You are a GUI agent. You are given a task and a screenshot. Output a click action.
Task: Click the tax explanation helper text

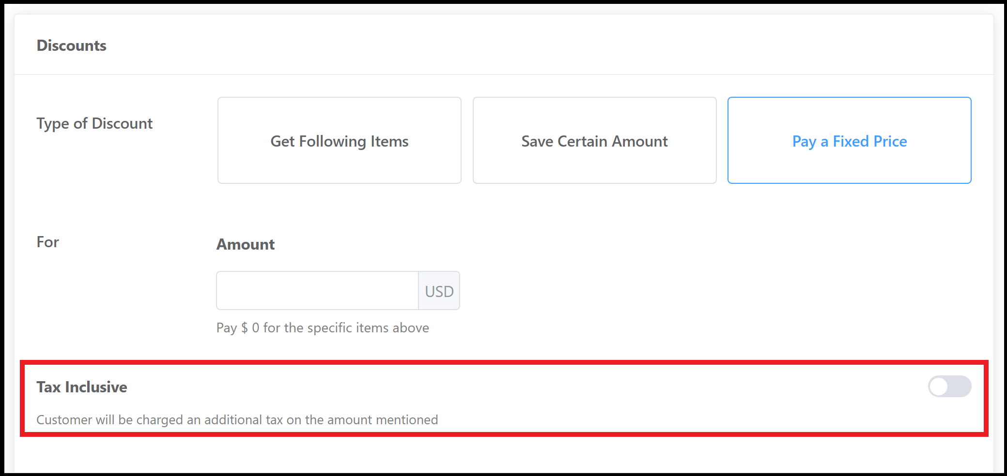coord(237,419)
